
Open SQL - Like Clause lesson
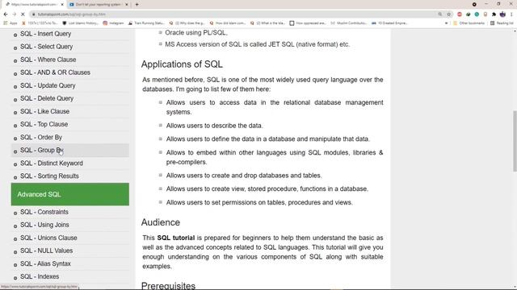[45, 111]
